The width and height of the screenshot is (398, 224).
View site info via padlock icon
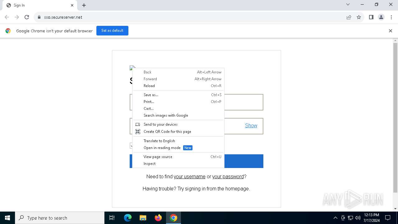[x=39, y=17]
